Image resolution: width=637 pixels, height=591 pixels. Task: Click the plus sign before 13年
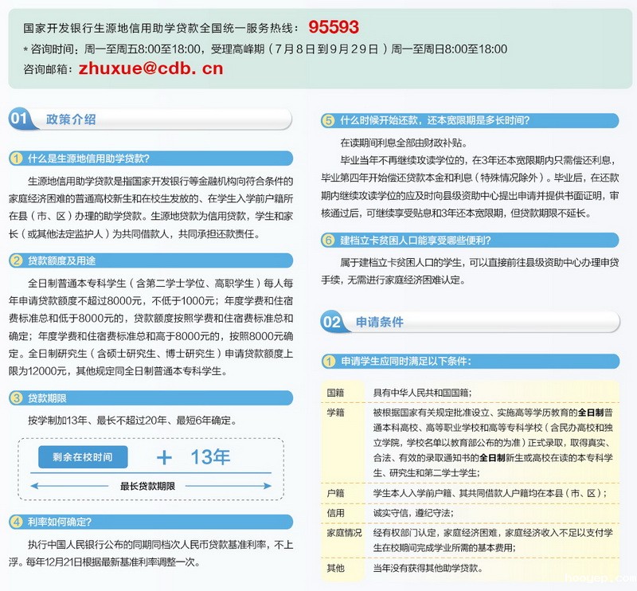[x=165, y=457]
